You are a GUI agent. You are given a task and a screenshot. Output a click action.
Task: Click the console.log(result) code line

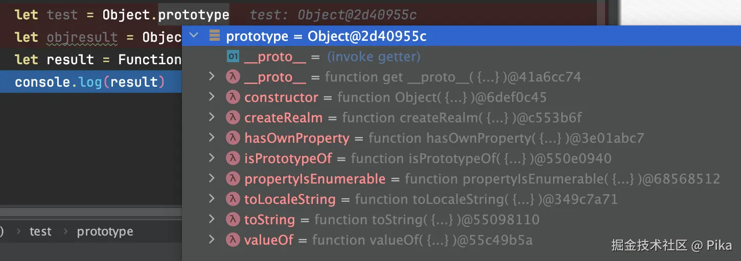89,82
